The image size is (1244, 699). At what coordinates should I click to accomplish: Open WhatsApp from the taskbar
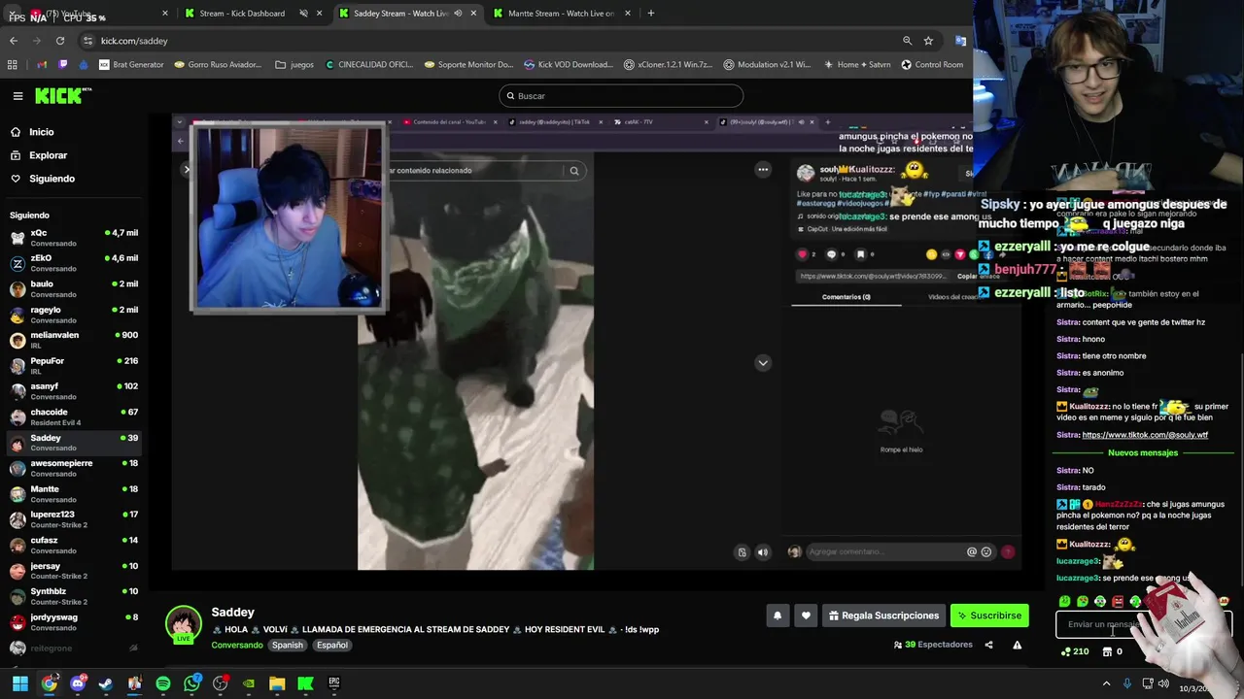(x=191, y=683)
